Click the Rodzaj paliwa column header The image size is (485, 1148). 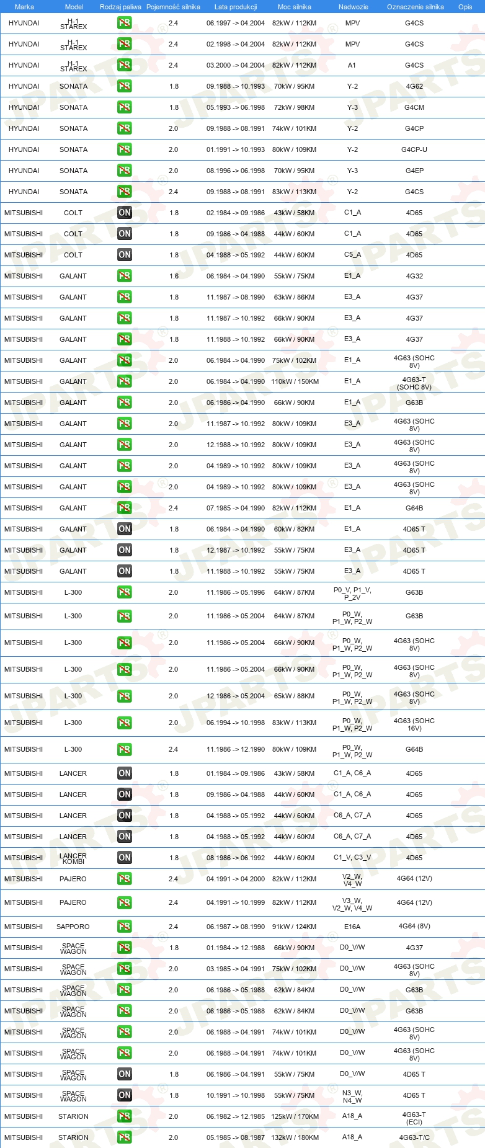pos(120,7)
